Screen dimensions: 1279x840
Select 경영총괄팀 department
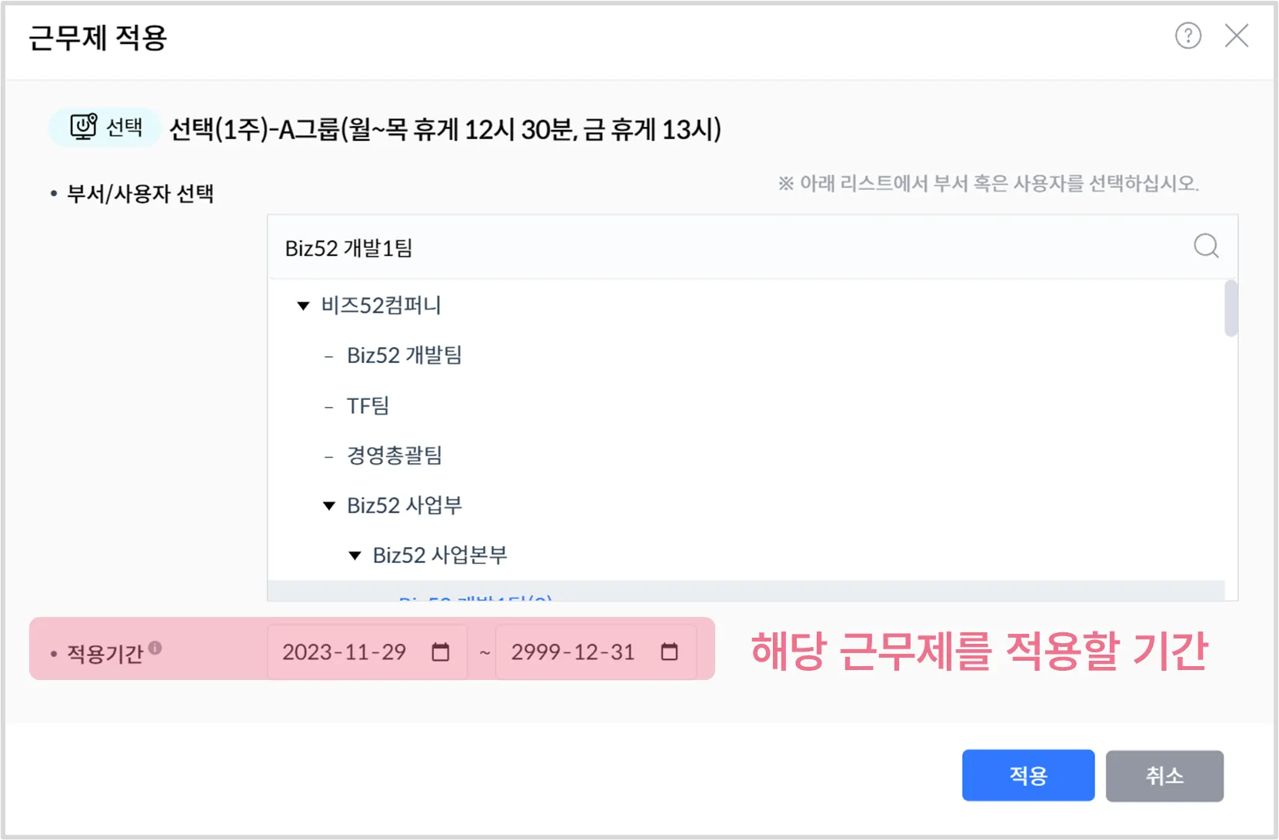tap(394, 455)
